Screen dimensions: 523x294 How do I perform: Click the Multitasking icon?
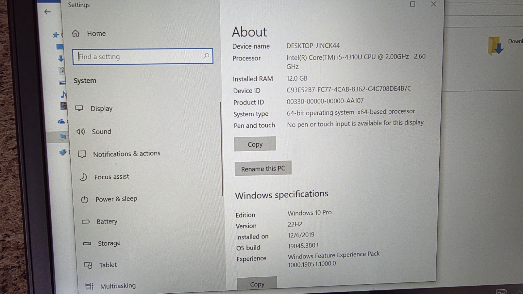(x=89, y=286)
